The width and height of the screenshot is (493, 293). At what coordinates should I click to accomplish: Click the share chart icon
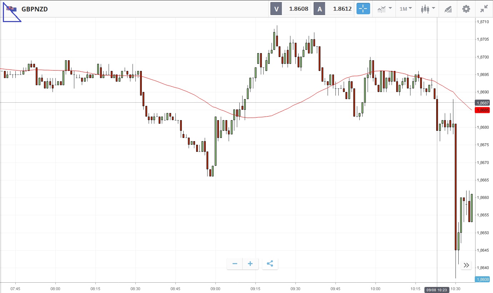pyautogui.click(x=270, y=264)
